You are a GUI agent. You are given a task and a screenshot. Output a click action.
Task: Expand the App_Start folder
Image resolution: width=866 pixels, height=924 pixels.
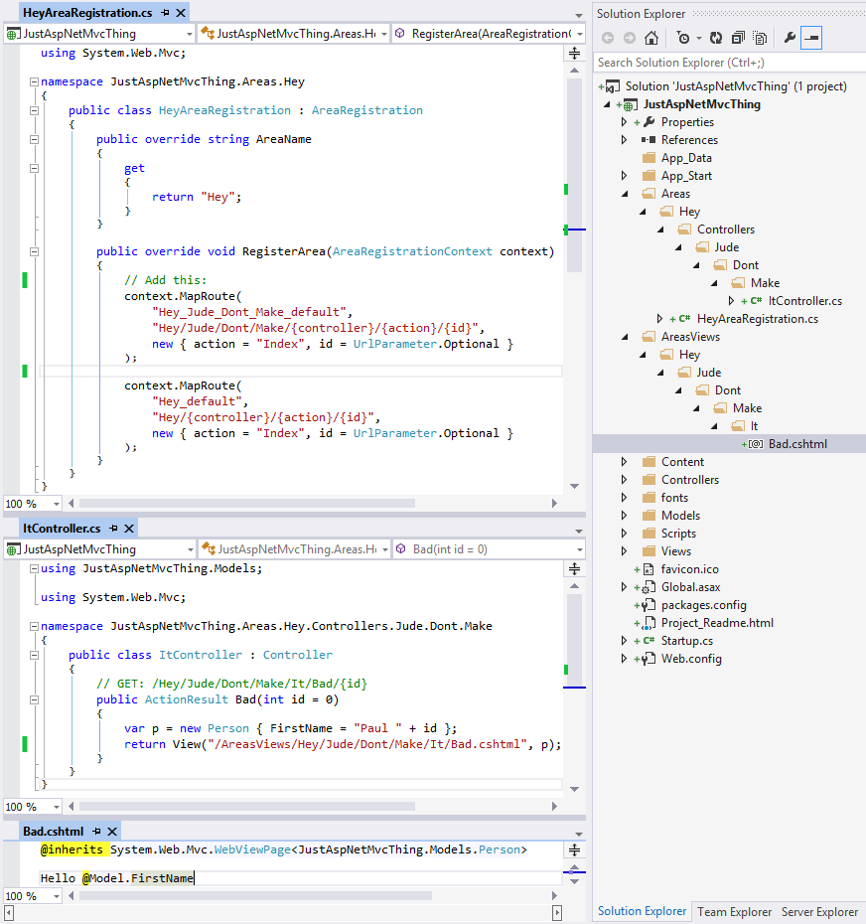coord(624,176)
